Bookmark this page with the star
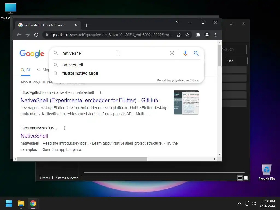280x210 pixels. 187,35
